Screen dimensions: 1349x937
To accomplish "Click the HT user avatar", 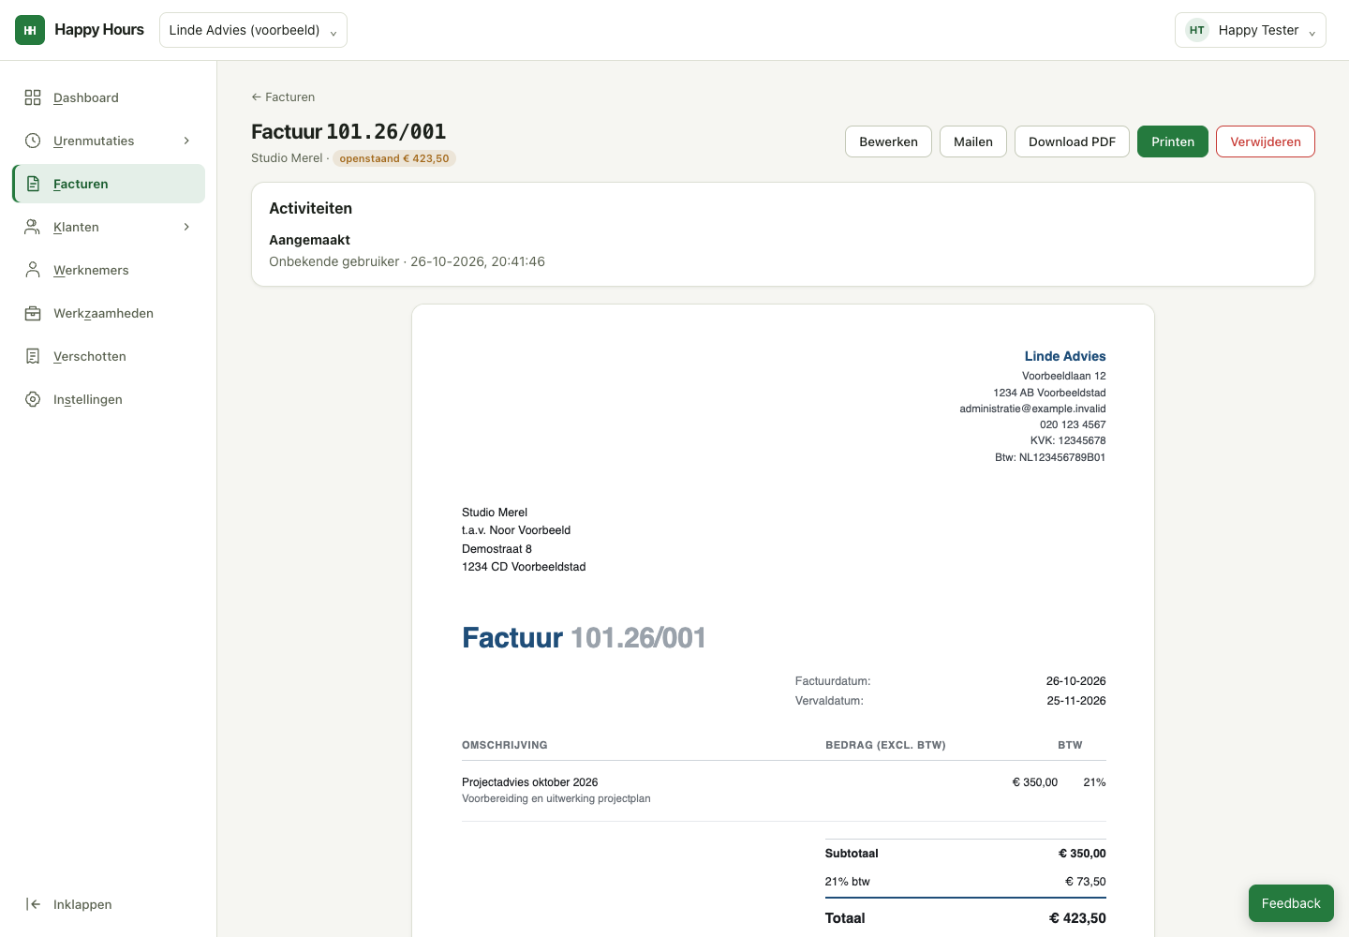I will point(1196,30).
